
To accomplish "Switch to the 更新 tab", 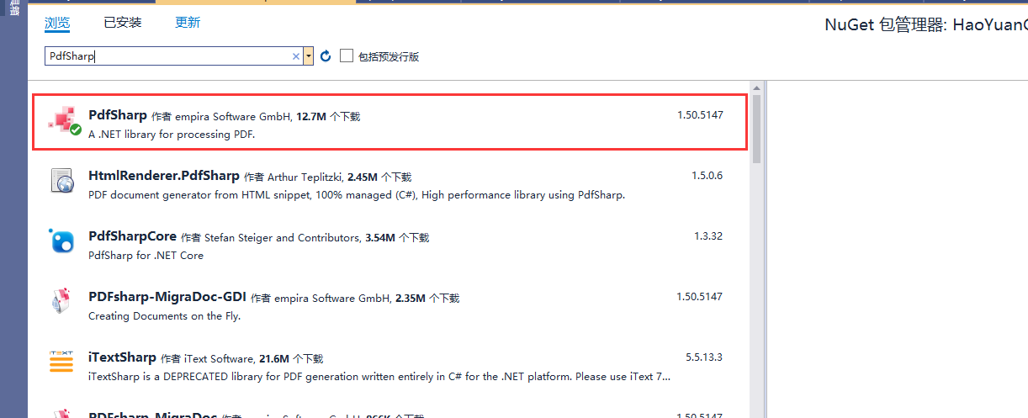I will (188, 23).
